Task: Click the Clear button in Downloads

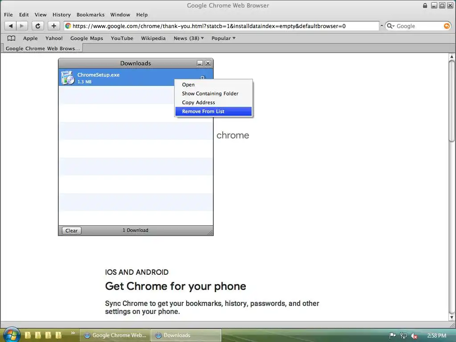Action: (72, 230)
